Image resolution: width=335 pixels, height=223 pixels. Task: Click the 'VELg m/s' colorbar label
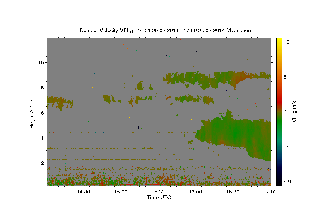[x=294, y=111]
